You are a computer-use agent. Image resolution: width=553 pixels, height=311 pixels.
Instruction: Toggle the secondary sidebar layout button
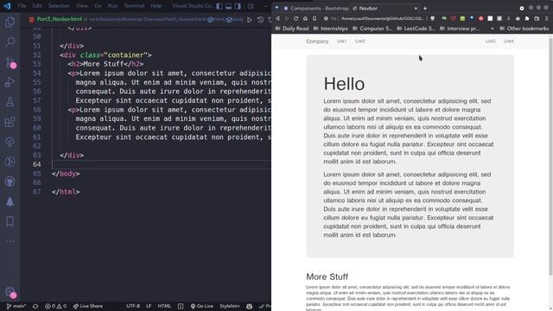(238, 6)
